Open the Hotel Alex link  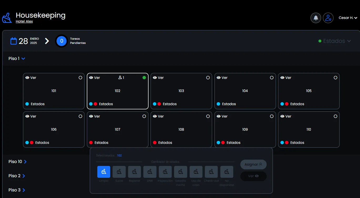(x=24, y=22)
